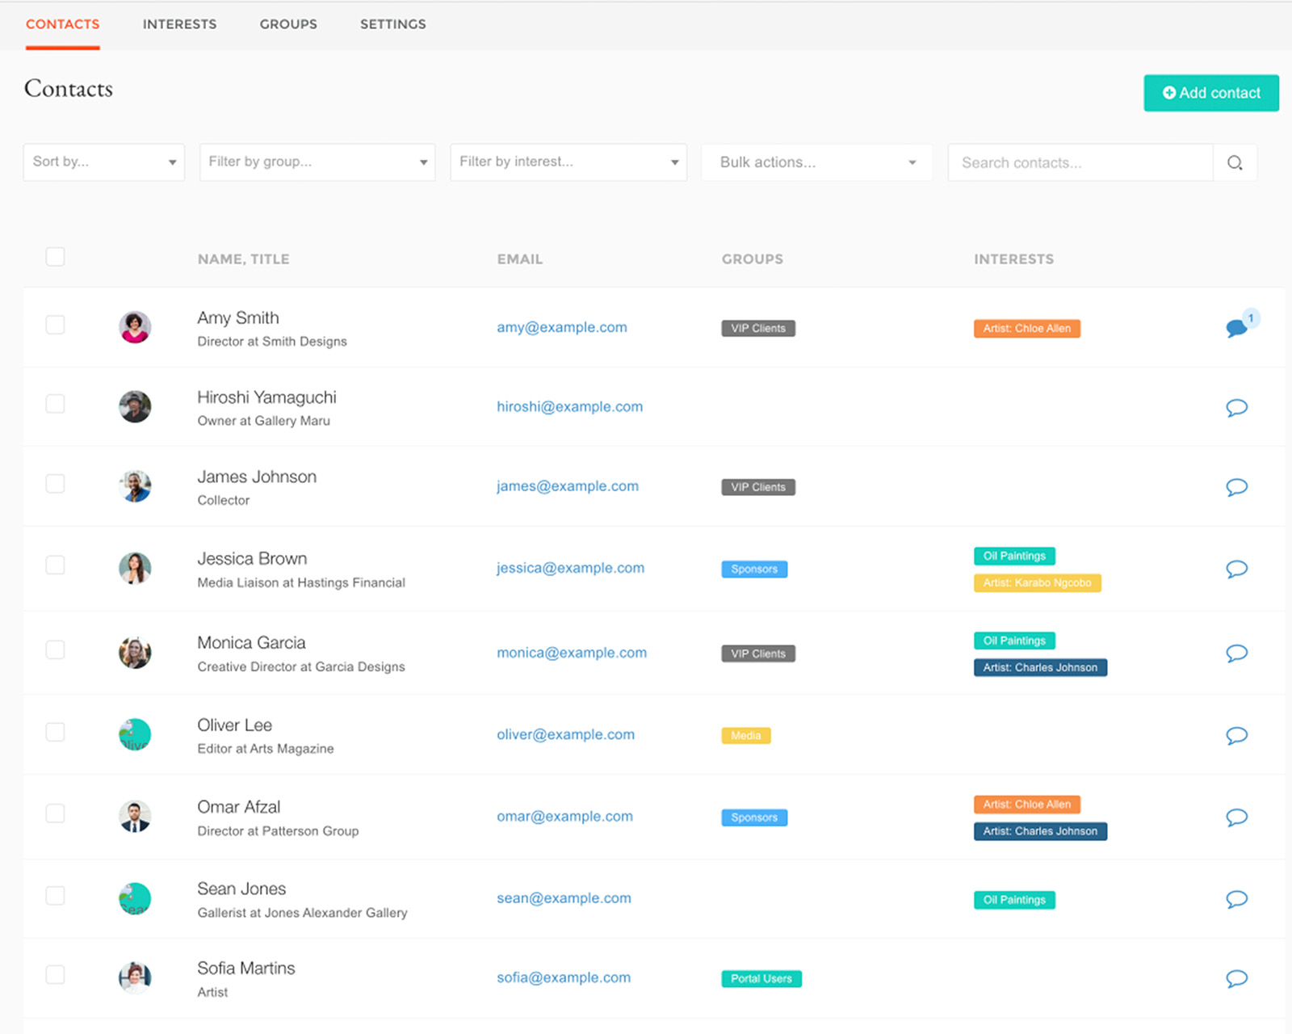Open Amy Smith's message icon with notification

pyautogui.click(x=1236, y=328)
